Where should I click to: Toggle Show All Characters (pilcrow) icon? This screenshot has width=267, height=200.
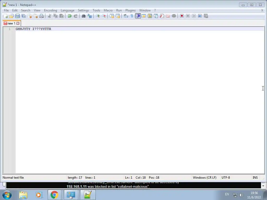pyautogui.click(x=132, y=16)
